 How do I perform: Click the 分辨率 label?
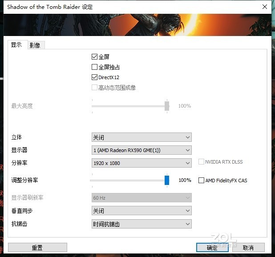click(19, 163)
